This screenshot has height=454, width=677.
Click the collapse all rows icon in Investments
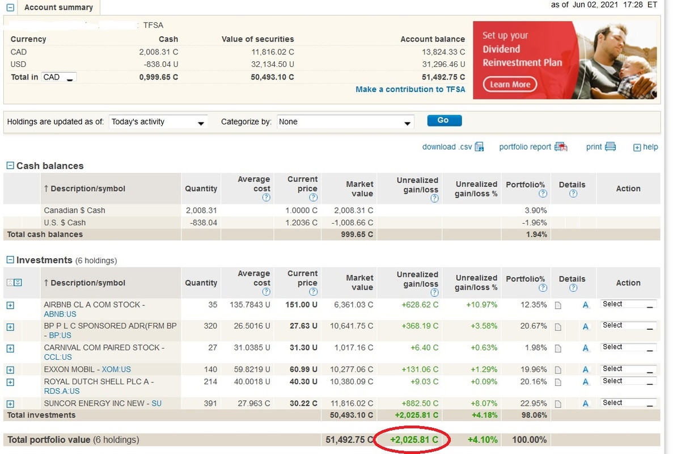[x=10, y=283]
